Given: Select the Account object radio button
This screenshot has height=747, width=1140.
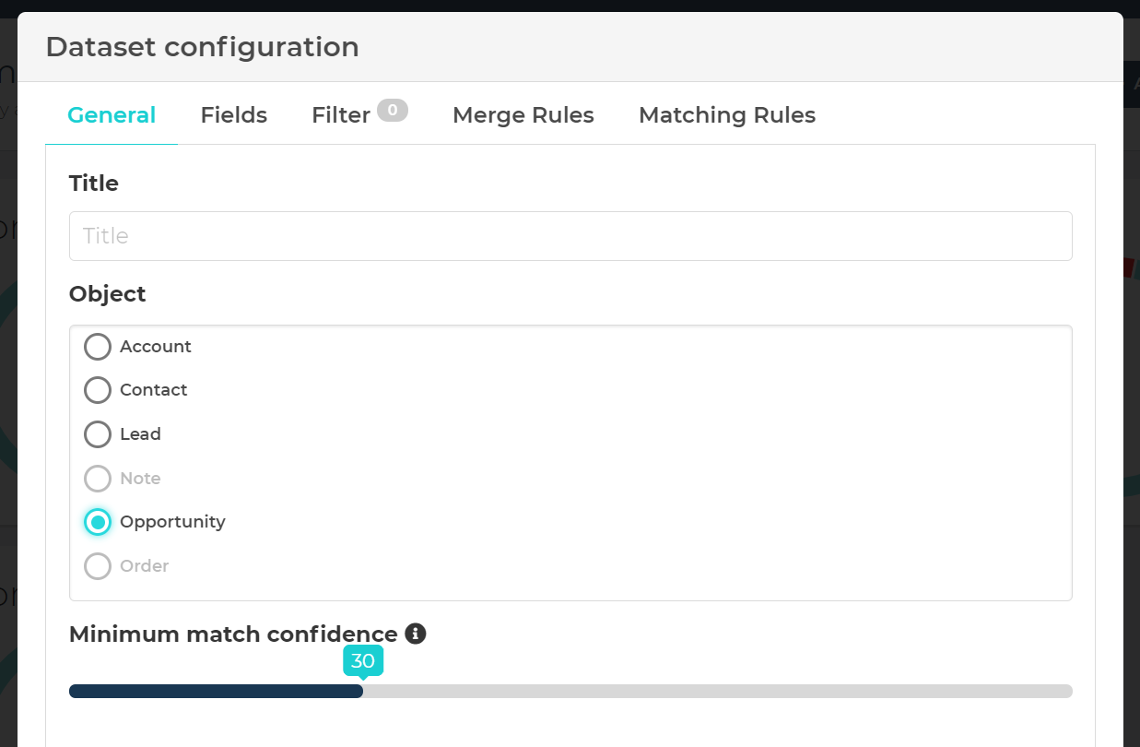Looking at the screenshot, I should [98, 347].
